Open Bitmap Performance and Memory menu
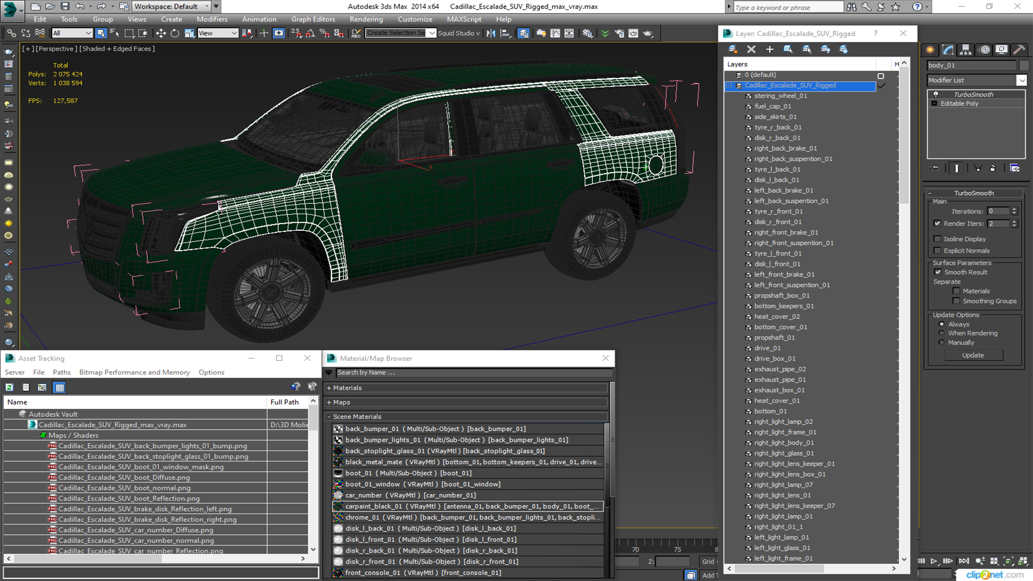The height and width of the screenshot is (581, 1033). click(134, 372)
